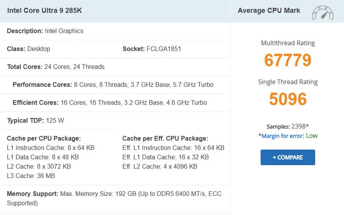Click the Intel Core Ultra 9 285K title

coord(44,11)
